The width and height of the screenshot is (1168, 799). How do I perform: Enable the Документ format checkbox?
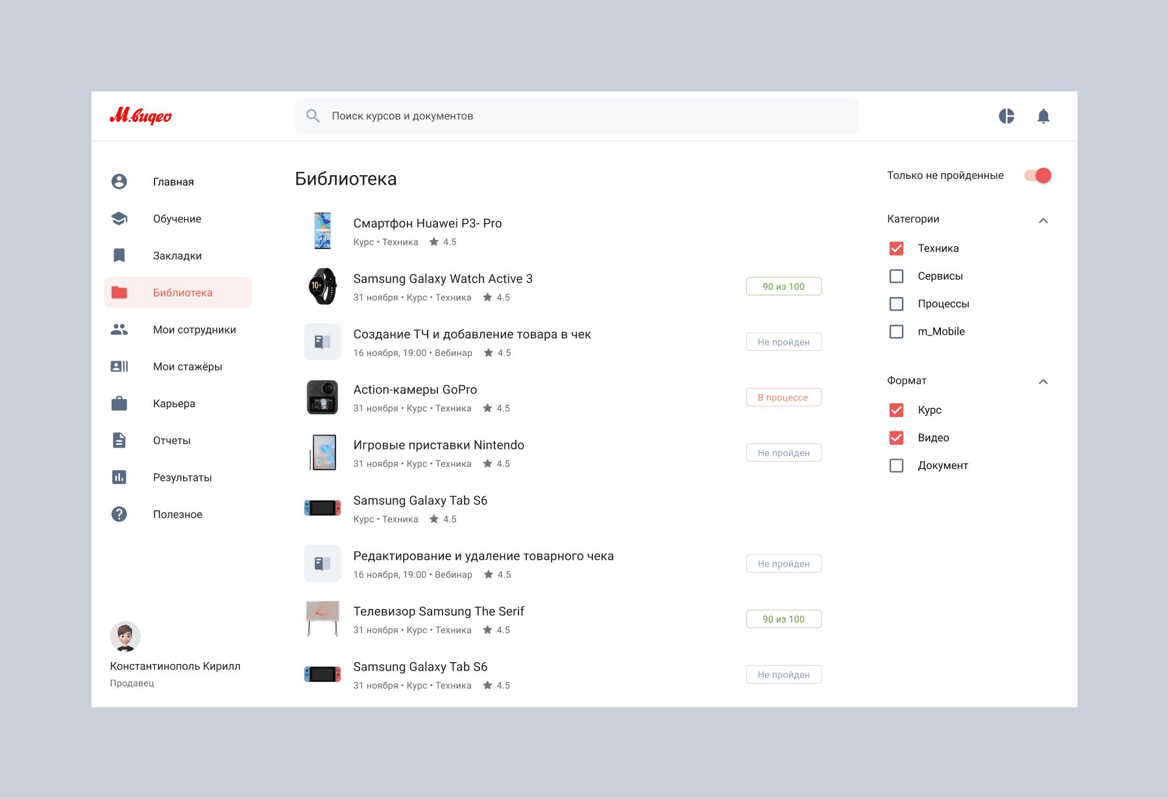[x=896, y=466]
